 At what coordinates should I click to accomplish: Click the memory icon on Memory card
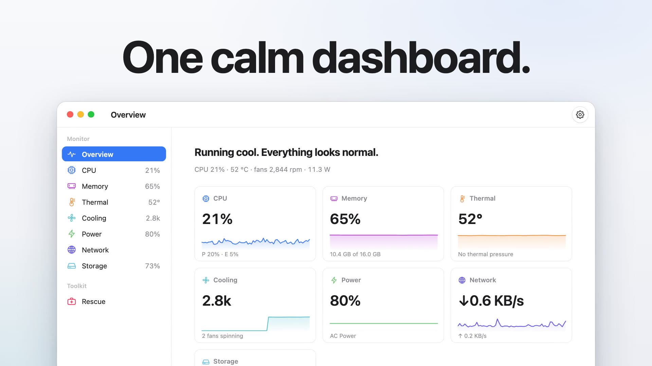(x=334, y=199)
